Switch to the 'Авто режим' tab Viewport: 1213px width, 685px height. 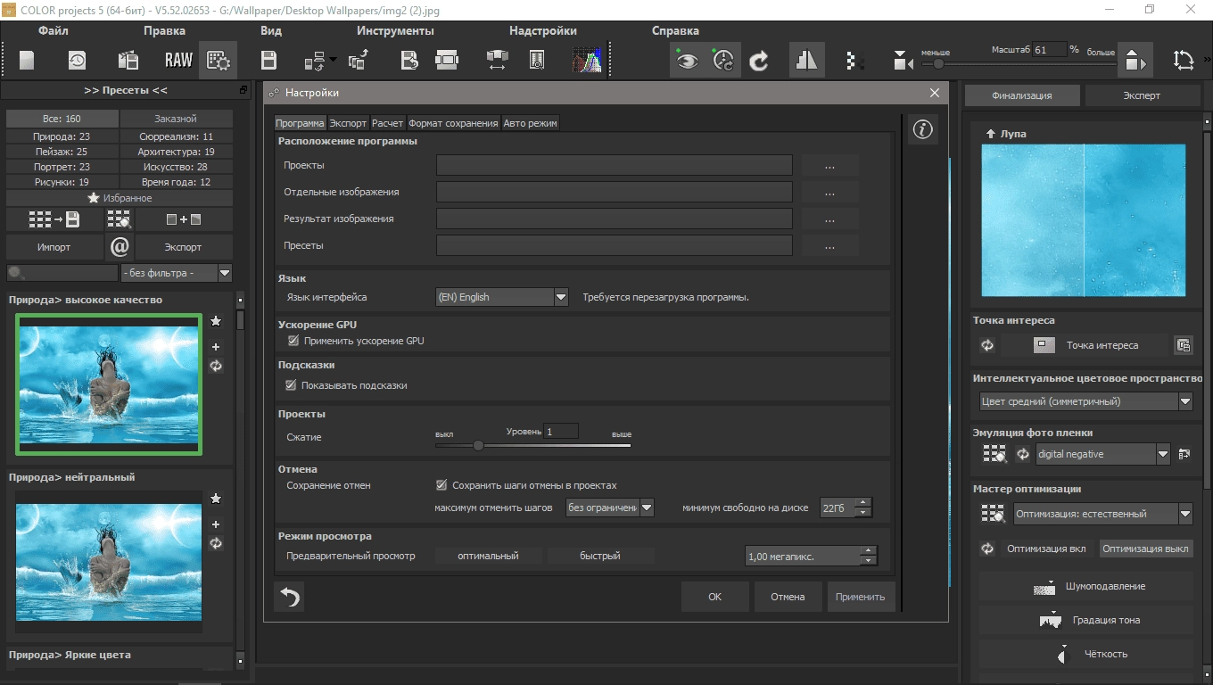click(x=530, y=123)
